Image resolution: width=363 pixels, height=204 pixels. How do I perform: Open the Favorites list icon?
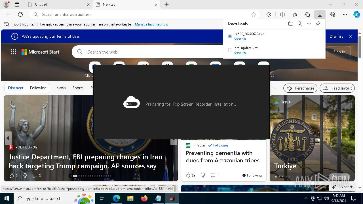(295, 14)
